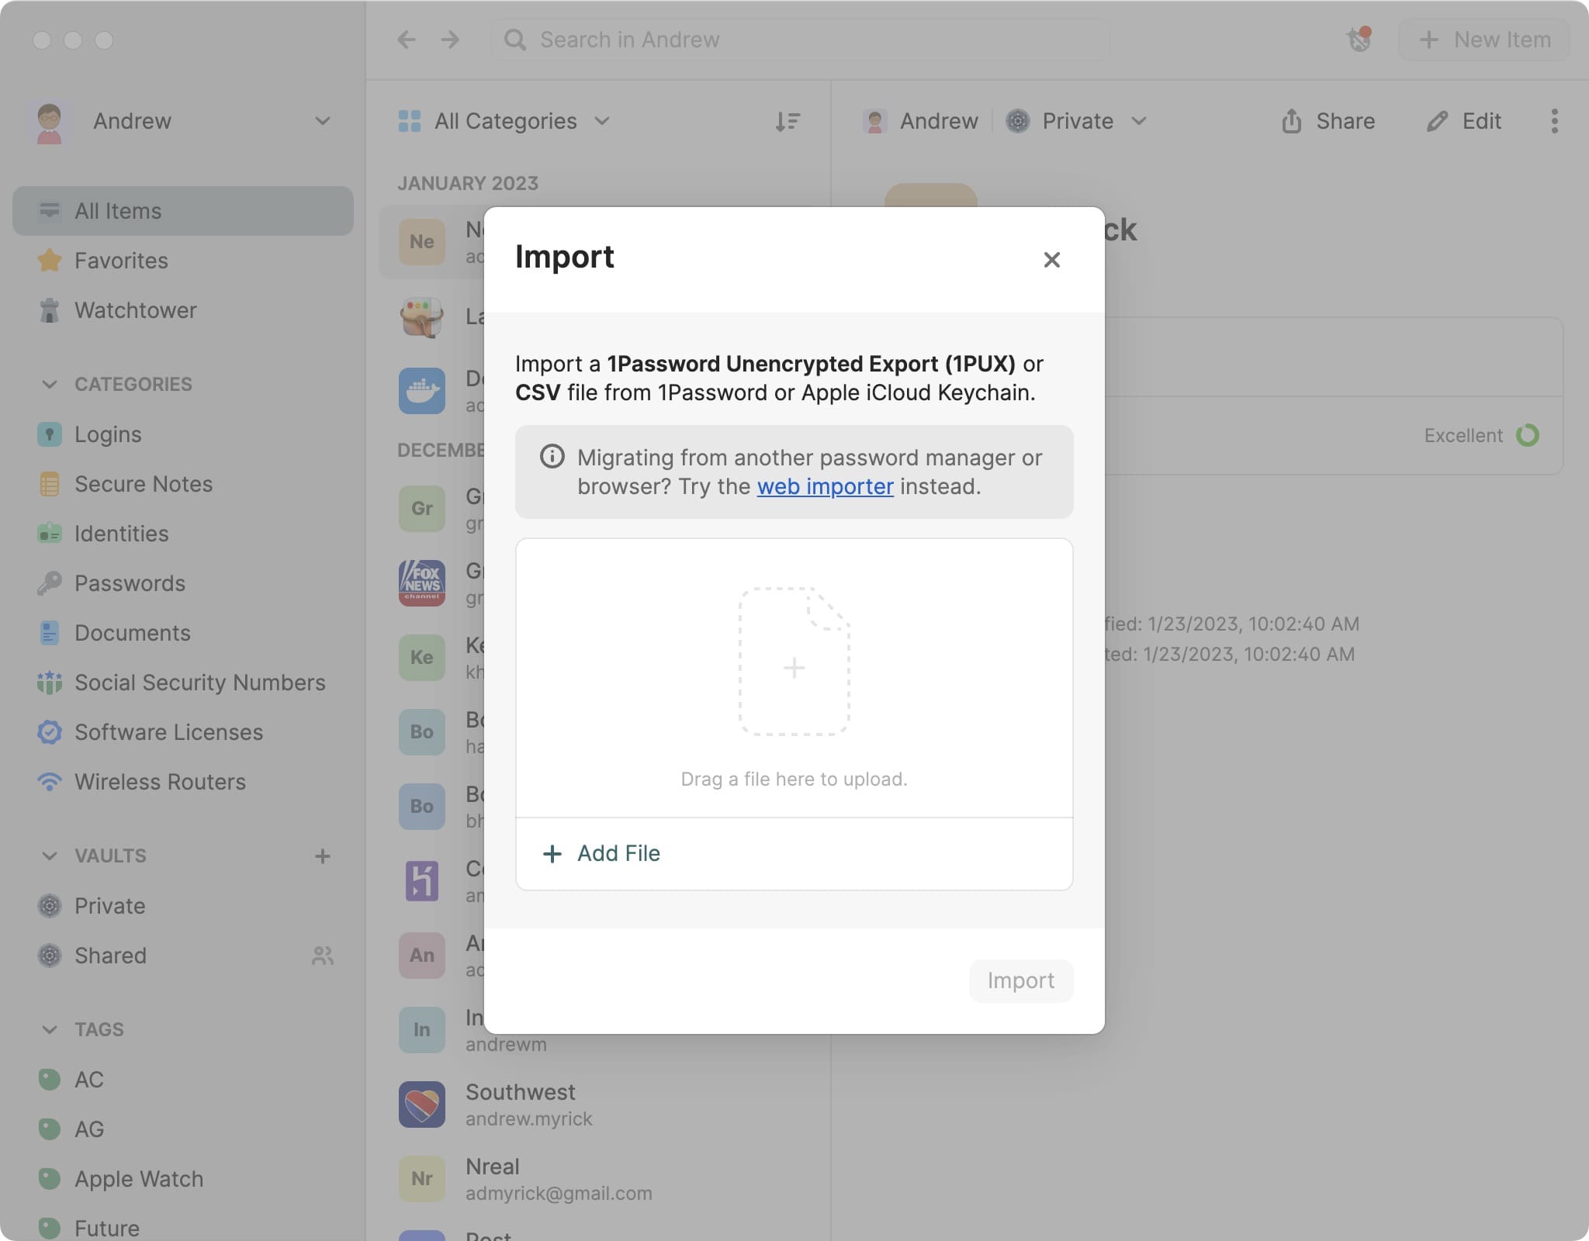
Task: Collapse the TAGS section
Action: [50, 1030]
